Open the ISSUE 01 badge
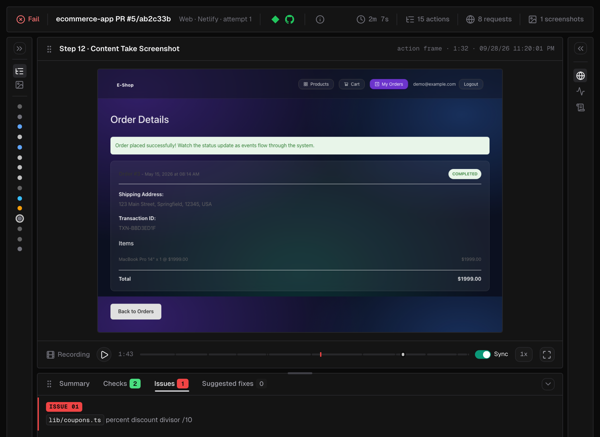Image resolution: width=600 pixels, height=437 pixels. click(64, 407)
